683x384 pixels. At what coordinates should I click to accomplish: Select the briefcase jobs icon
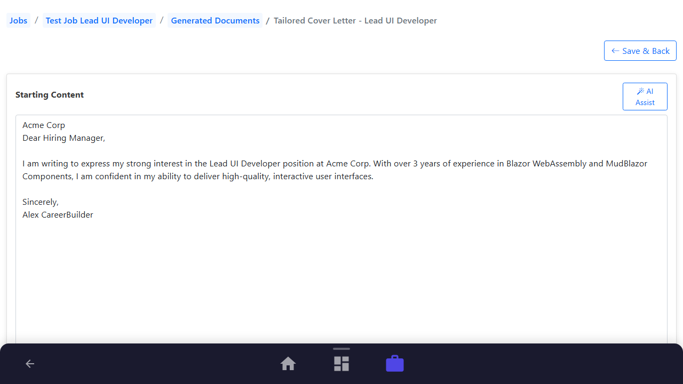(x=395, y=364)
